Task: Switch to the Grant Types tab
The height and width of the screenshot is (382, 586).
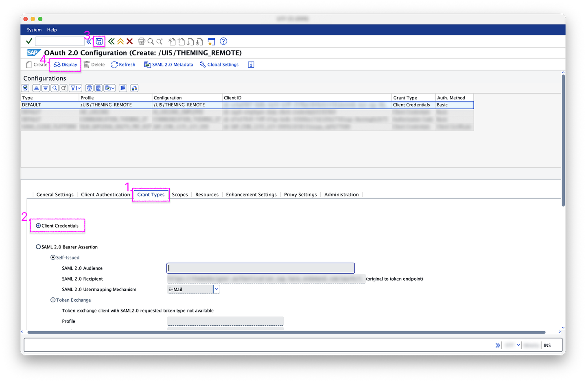Action: click(x=151, y=195)
